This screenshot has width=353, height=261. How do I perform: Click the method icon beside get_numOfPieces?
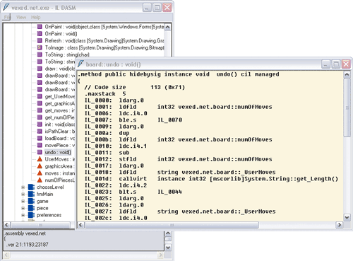(40, 117)
